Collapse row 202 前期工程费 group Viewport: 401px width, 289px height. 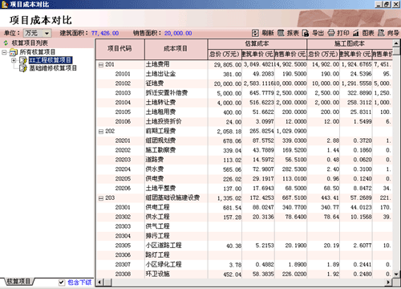point(101,132)
